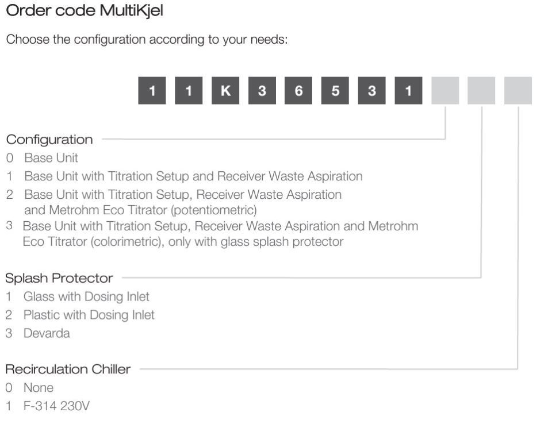This screenshot has height=424, width=552.
Task: Pick the Metrohm Eco Titrator (potentiometric) option
Action: (174, 202)
